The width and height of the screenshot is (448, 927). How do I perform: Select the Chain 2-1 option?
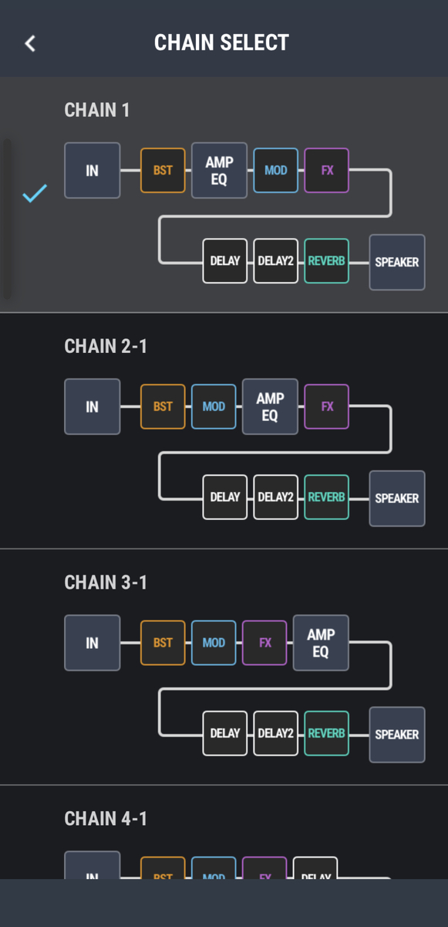(x=224, y=431)
